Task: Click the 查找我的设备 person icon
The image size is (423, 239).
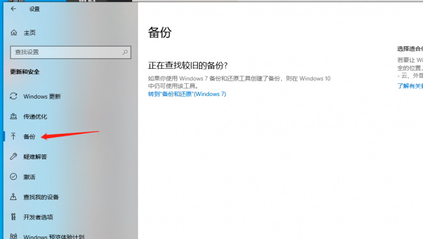Action: (x=13, y=197)
